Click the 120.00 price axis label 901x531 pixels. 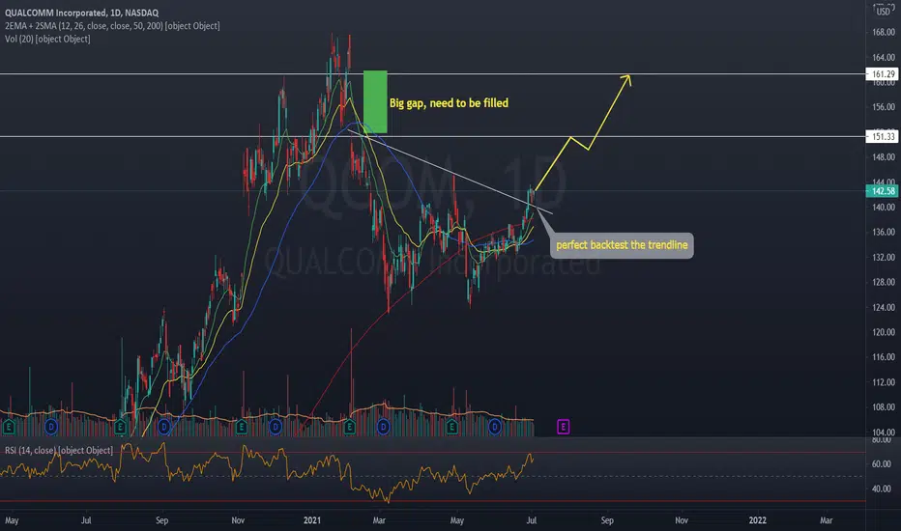tap(884, 332)
